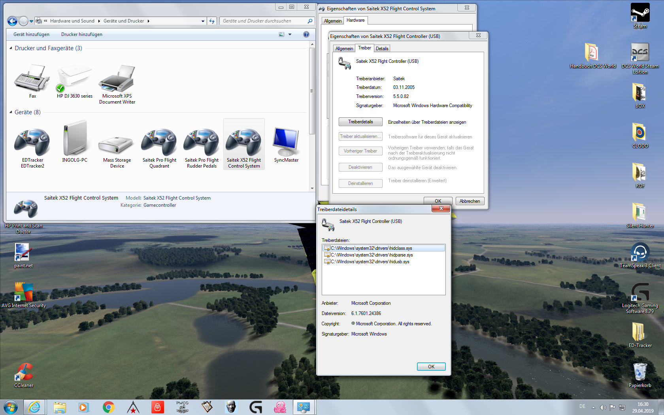Select the INGOLG-PC computer device
Screen dimensions: 664x415
tap(75, 141)
